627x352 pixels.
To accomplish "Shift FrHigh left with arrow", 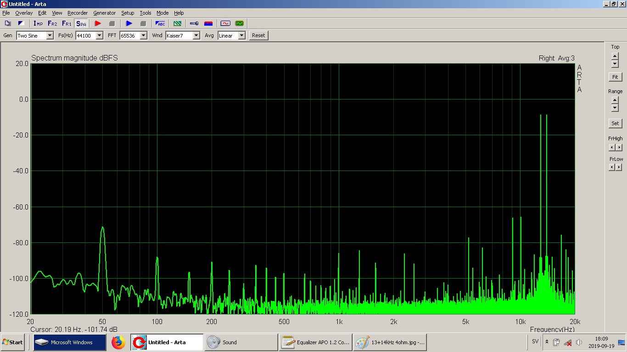I will (x=611, y=148).
